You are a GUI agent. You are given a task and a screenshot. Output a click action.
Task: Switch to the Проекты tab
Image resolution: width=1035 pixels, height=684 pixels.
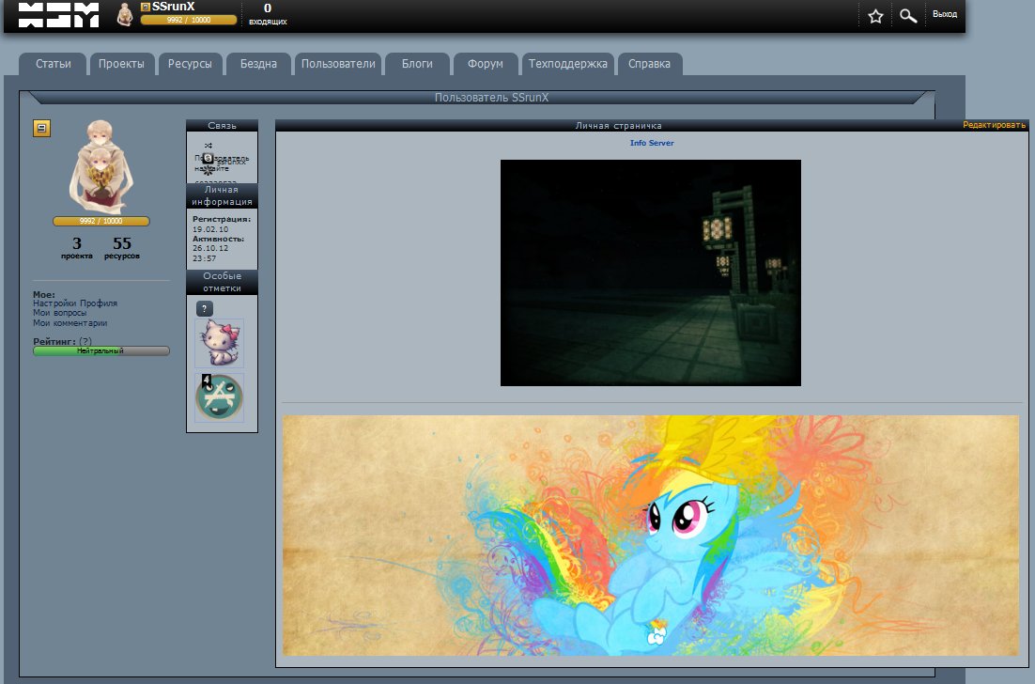[x=121, y=64]
